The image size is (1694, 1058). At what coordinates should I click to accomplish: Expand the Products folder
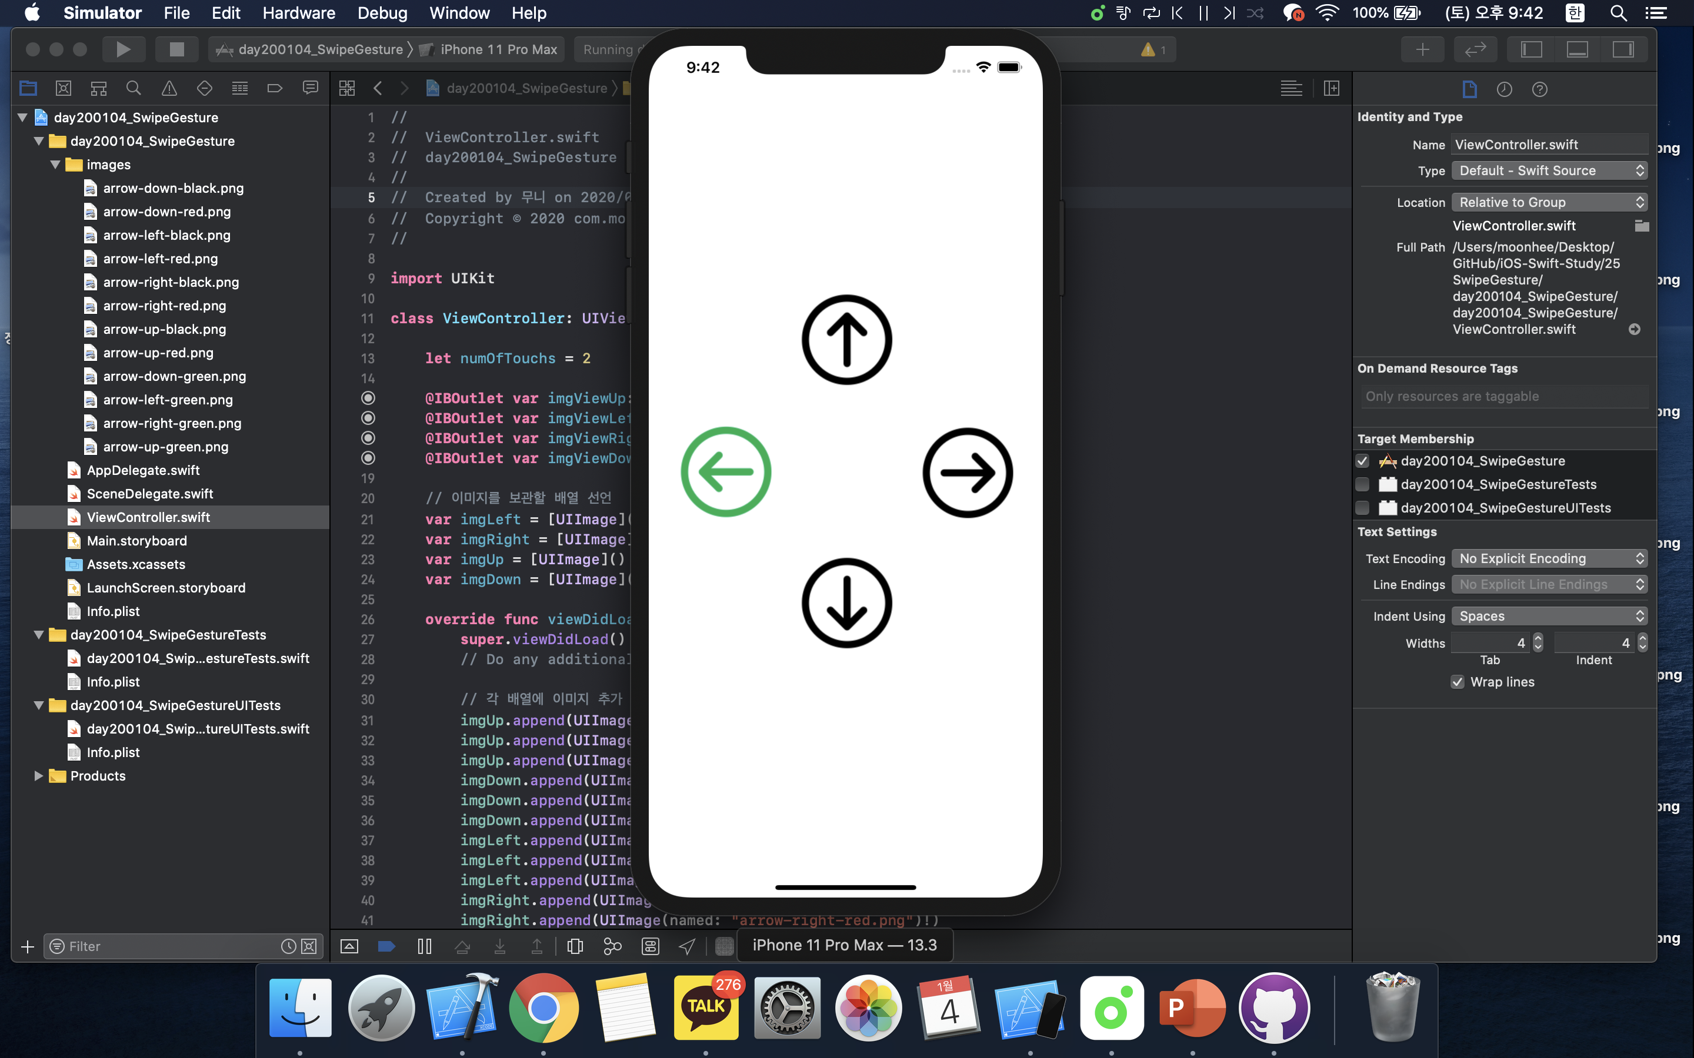tap(38, 776)
